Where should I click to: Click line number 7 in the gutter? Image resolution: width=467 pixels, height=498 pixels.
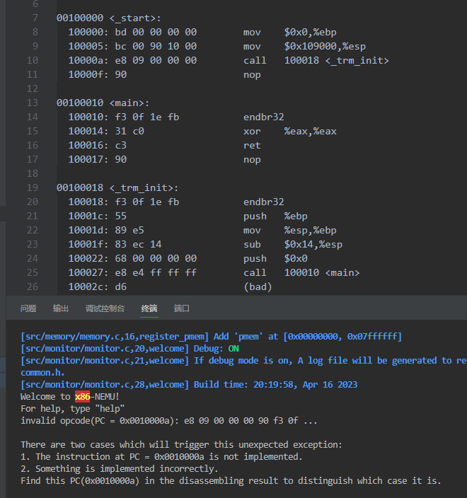35,18
